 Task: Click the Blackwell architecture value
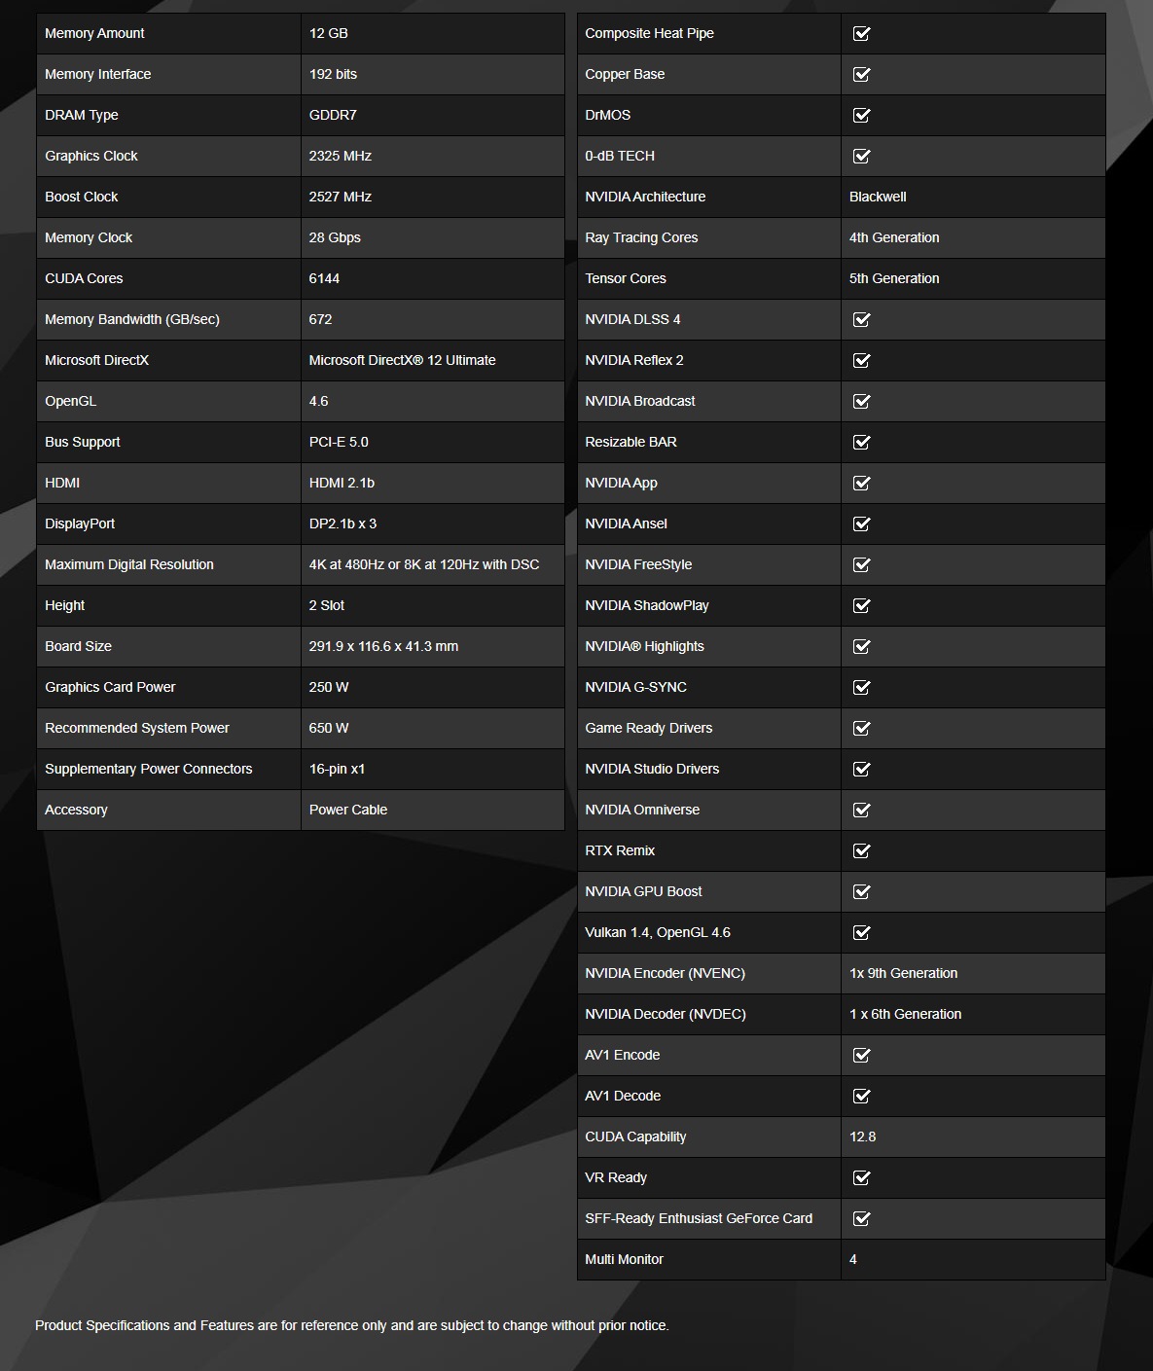click(x=878, y=197)
